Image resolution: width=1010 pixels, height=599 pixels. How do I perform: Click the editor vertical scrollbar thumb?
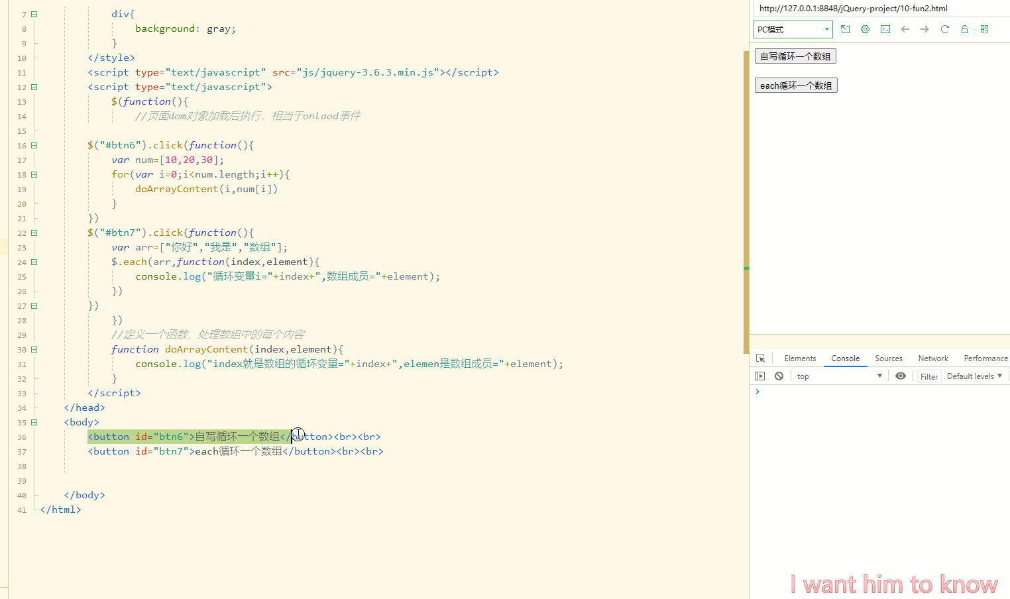click(746, 202)
